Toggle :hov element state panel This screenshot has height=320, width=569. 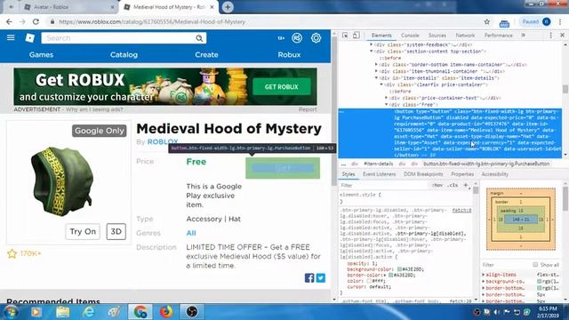pyautogui.click(x=437, y=185)
